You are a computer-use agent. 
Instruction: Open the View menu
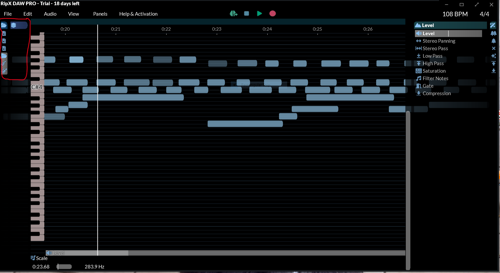coord(73,14)
